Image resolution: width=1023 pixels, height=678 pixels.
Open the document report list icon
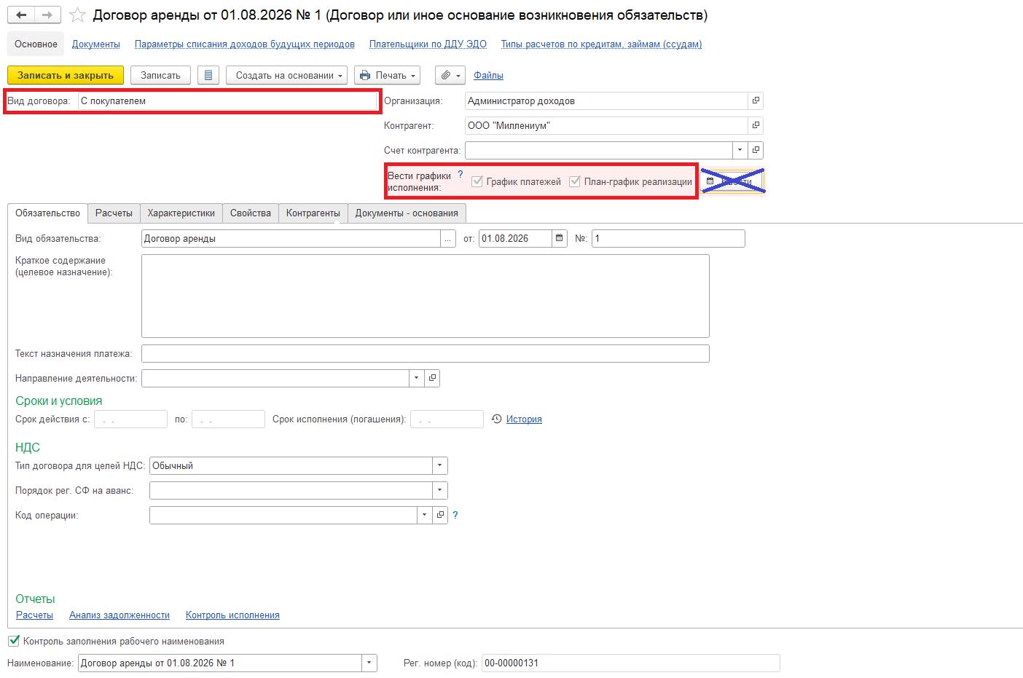click(x=208, y=75)
